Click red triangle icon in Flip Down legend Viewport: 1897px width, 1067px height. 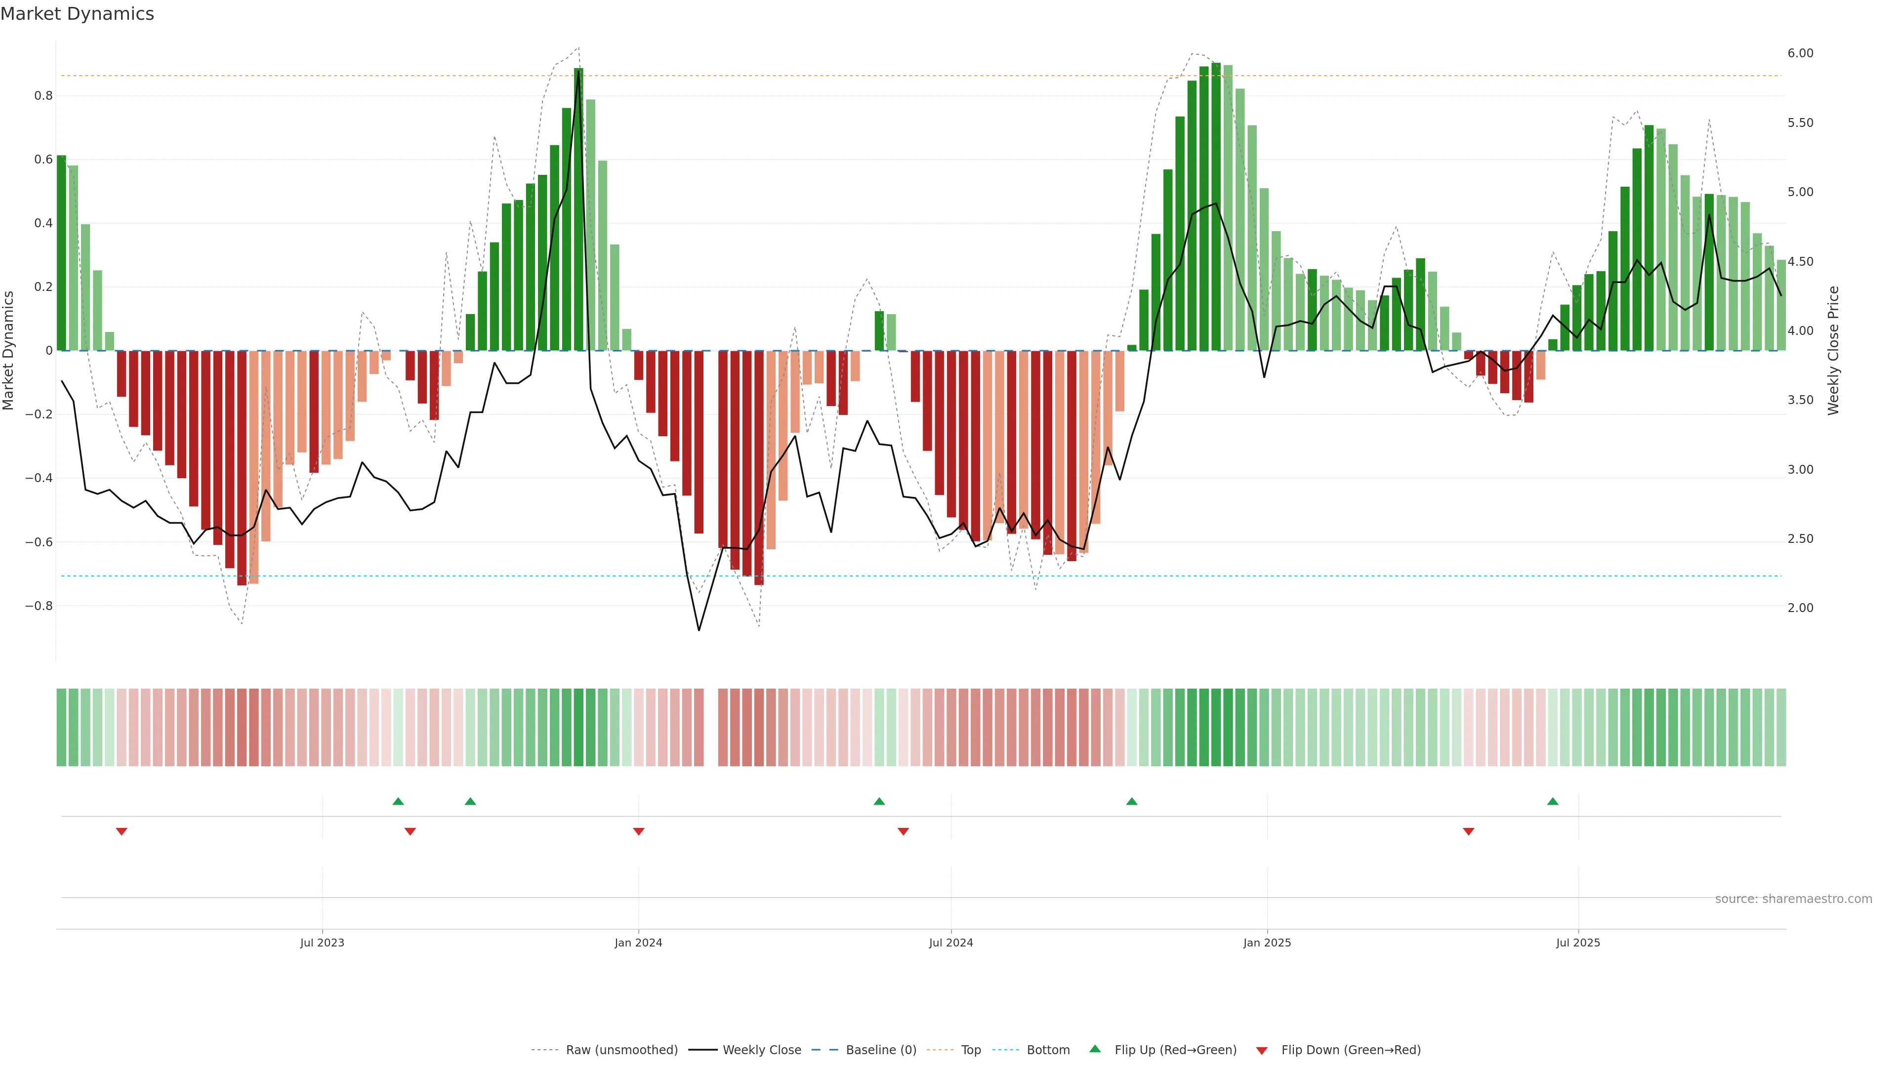tap(1262, 1051)
